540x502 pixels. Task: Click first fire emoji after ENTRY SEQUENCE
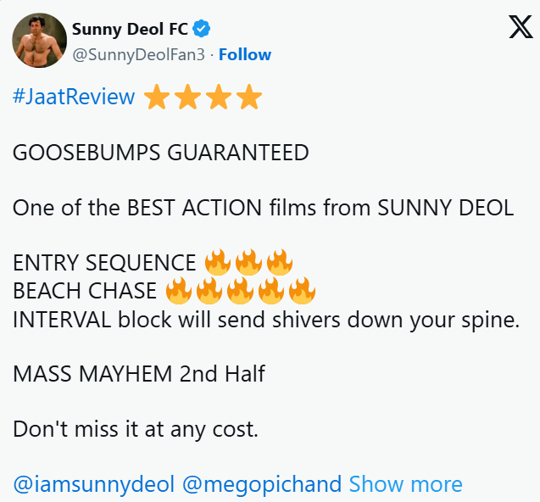point(218,262)
